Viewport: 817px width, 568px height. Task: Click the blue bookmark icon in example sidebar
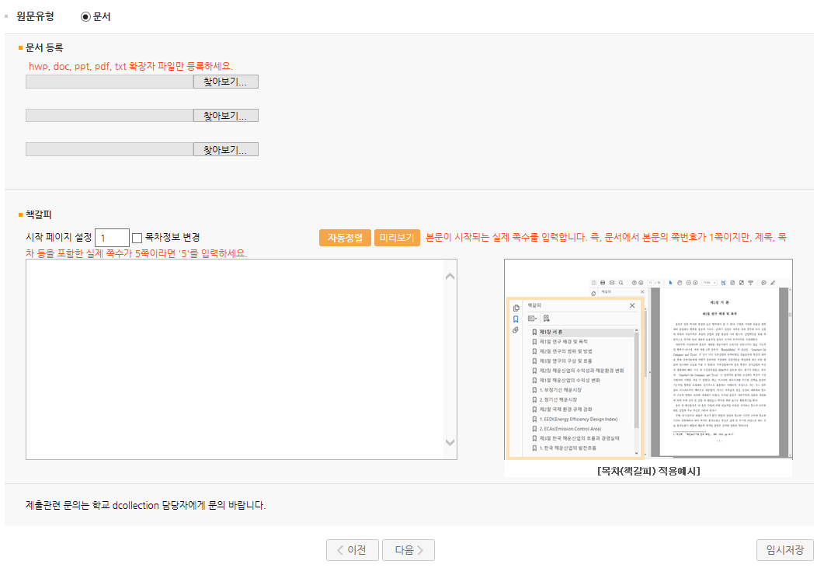(516, 319)
